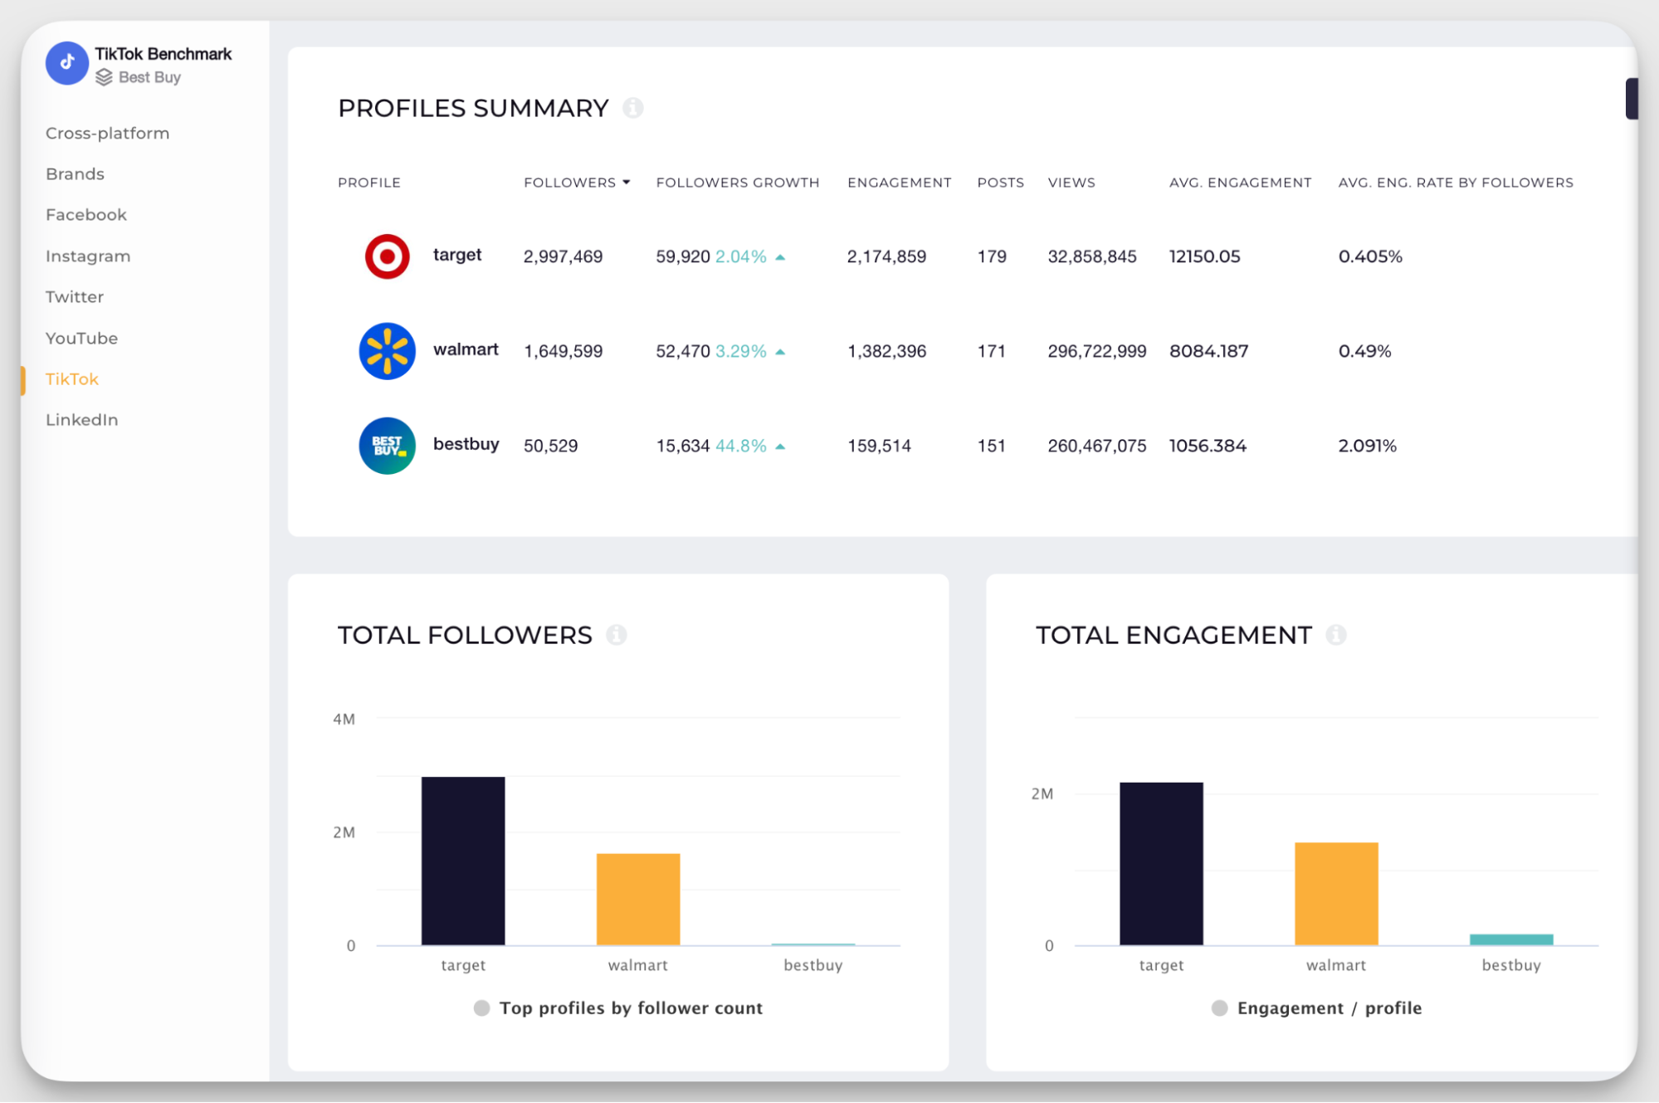
Task: Click the Walmart profile logo
Action: (388, 351)
